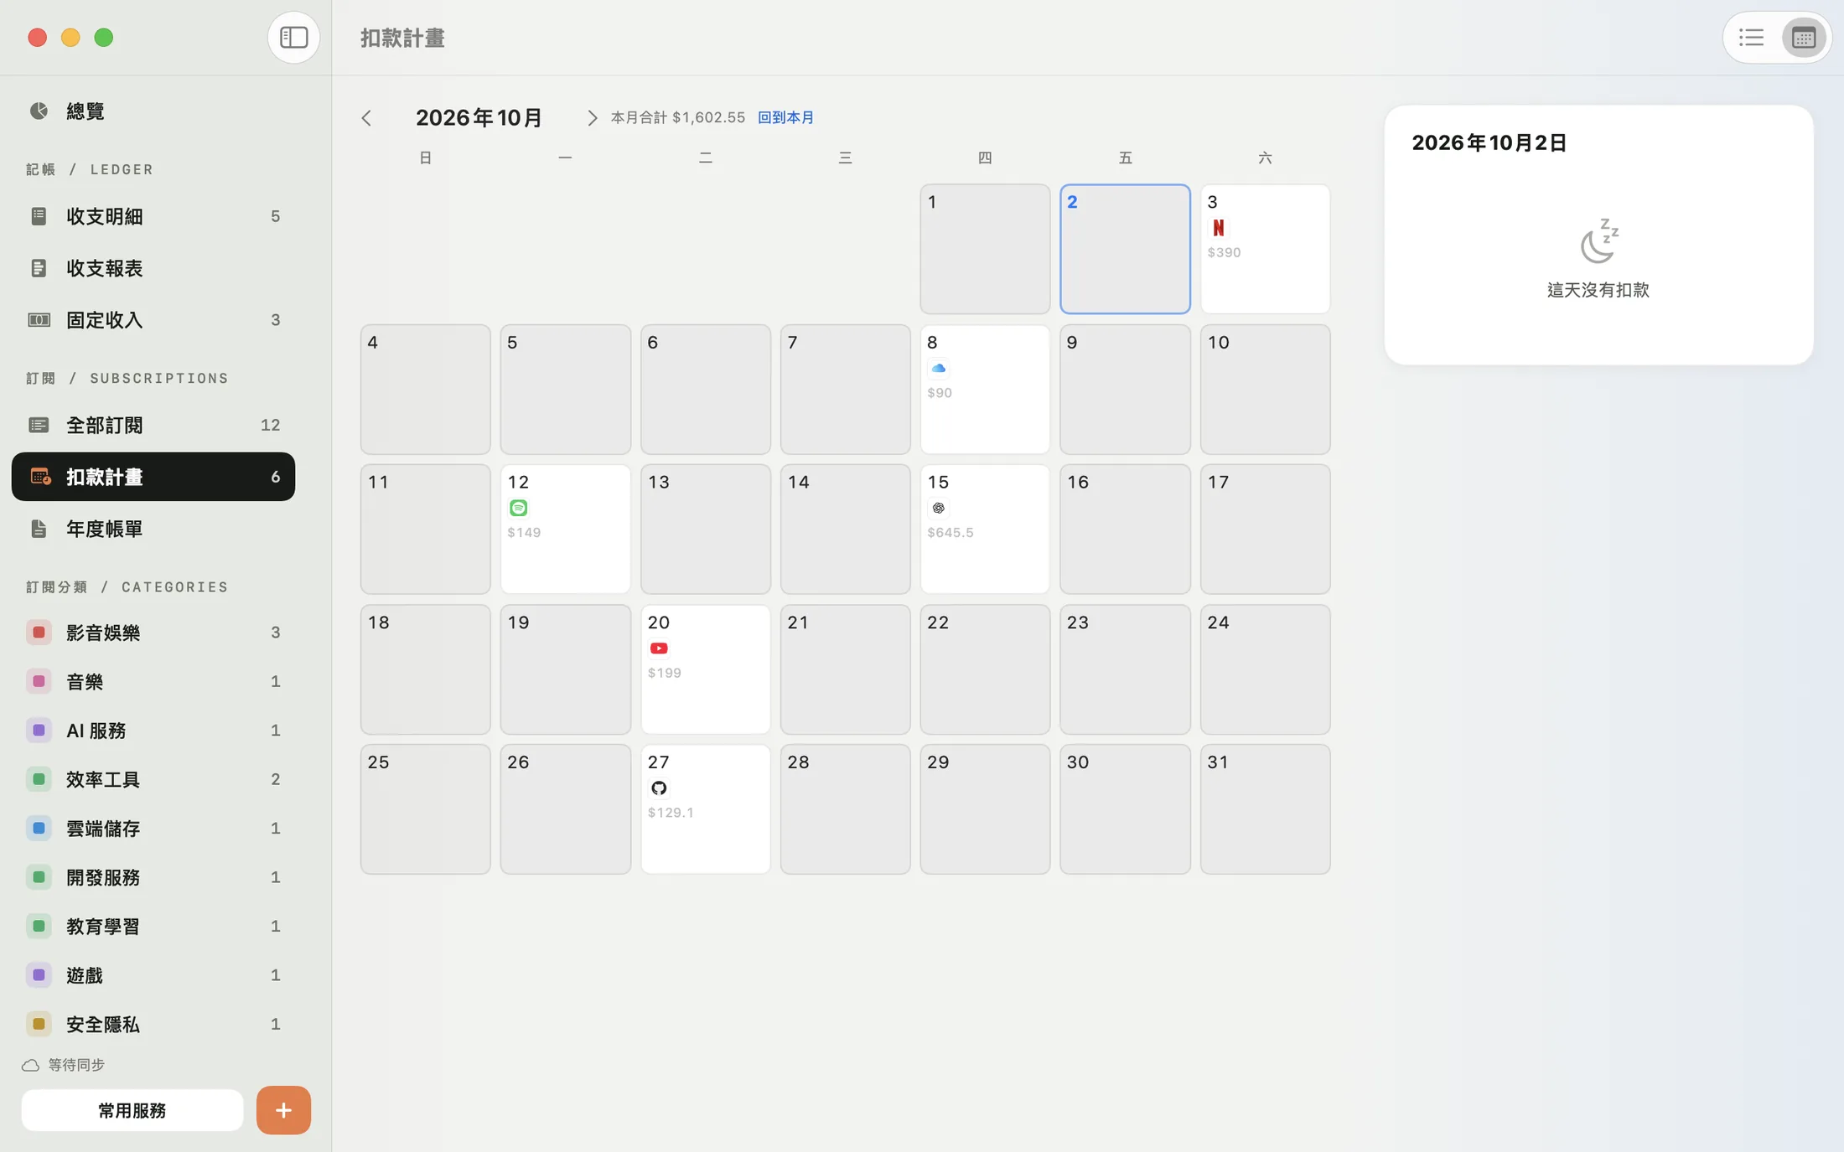Click the 常用服務 button
The image size is (1844, 1152).
coord(132,1110)
